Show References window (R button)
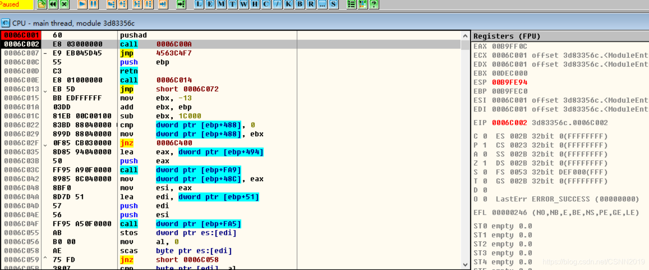This screenshot has height=270, width=649. [x=311, y=4]
